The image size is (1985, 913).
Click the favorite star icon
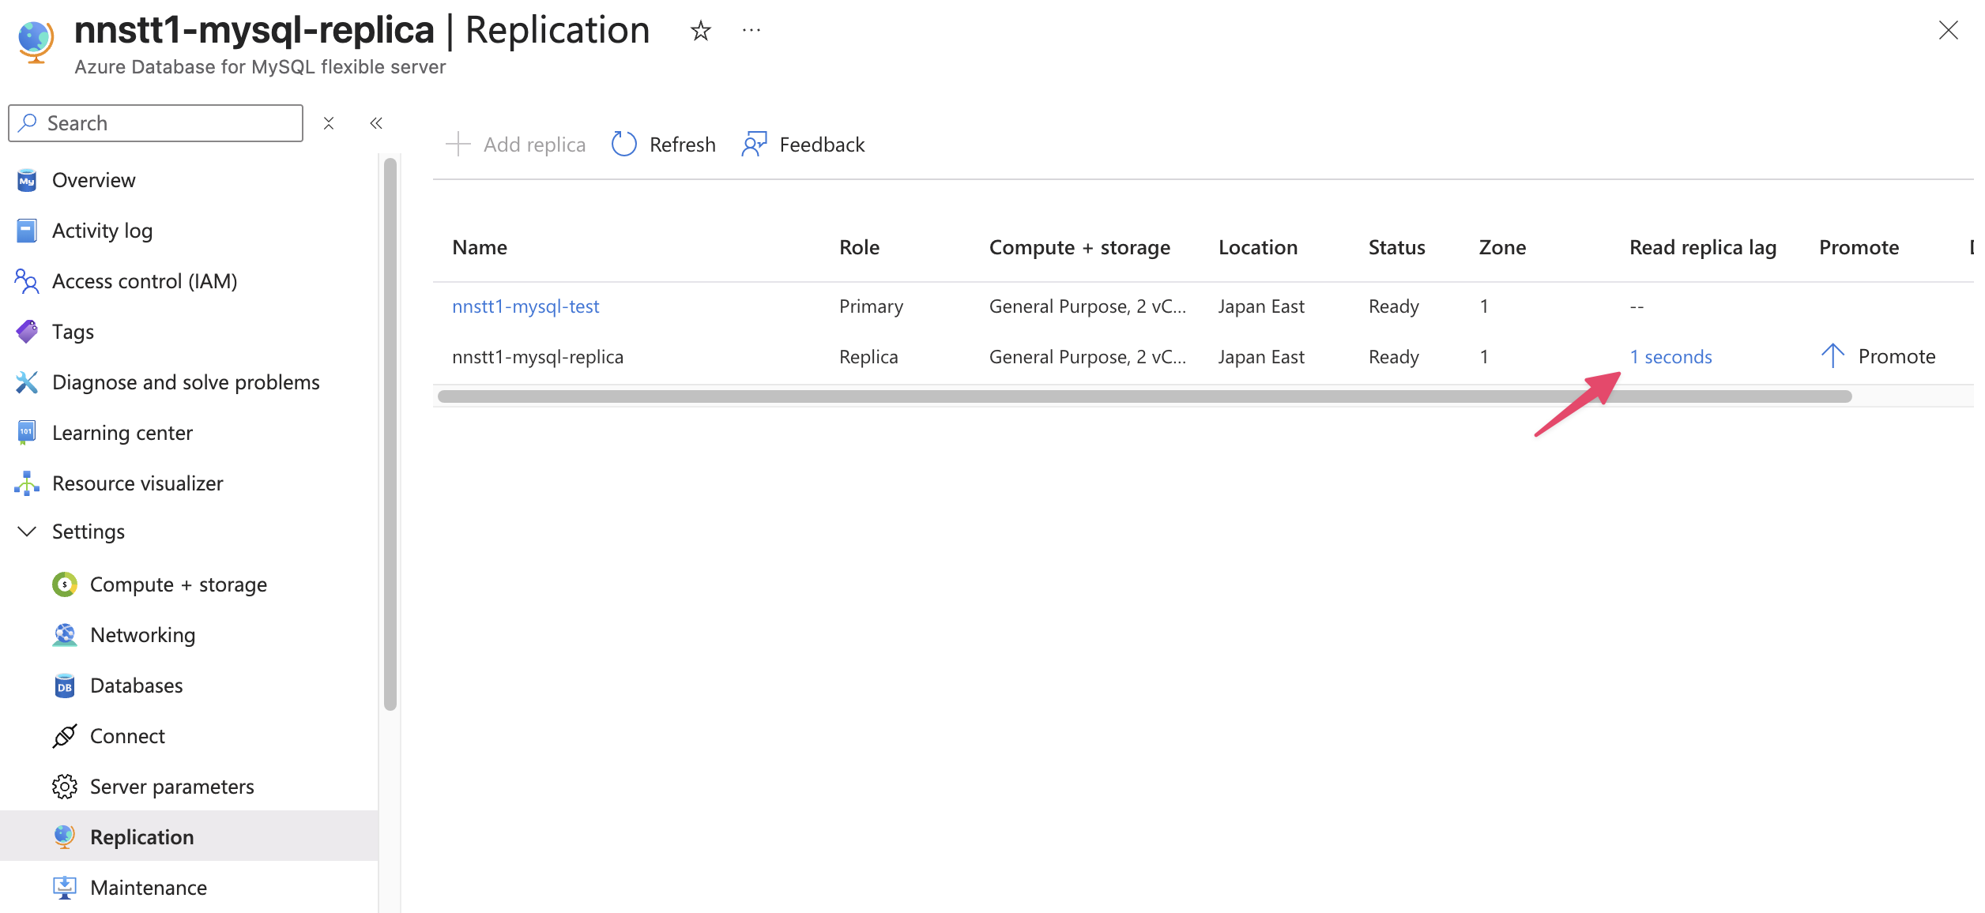[x=700, y=31]
